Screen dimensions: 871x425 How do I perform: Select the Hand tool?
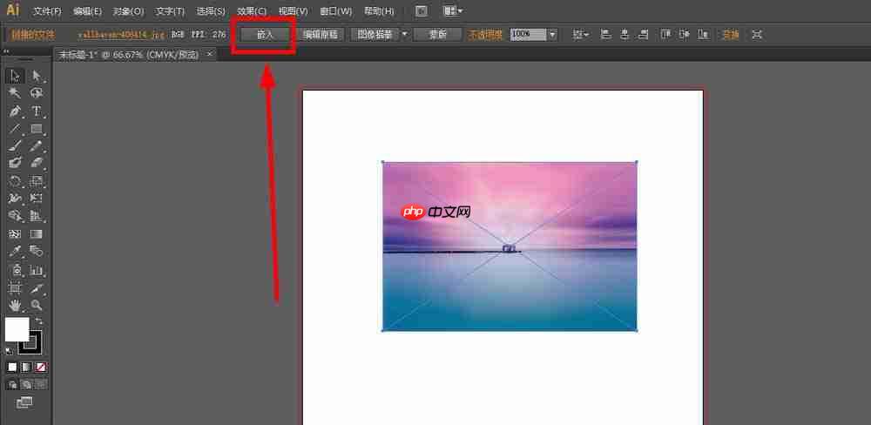click(x=15, y=305)
